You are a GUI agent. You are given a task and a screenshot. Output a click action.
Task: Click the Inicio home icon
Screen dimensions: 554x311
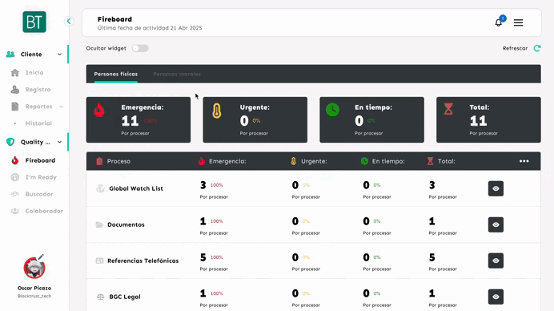coord(15,72)
